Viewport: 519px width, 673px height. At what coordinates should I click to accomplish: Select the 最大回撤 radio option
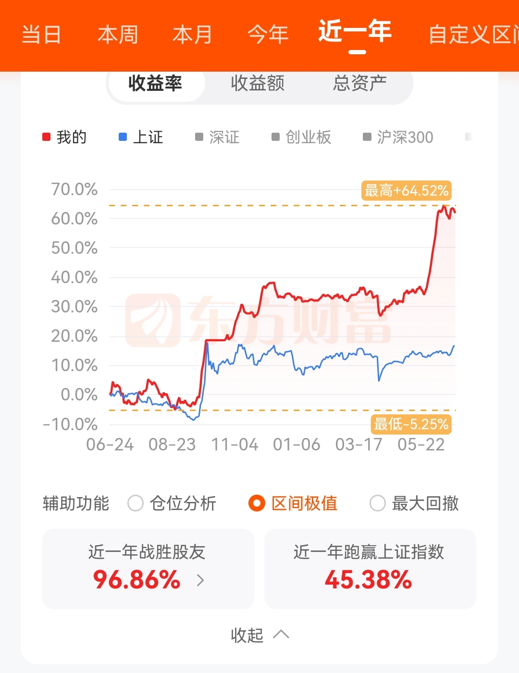[414, 503]
